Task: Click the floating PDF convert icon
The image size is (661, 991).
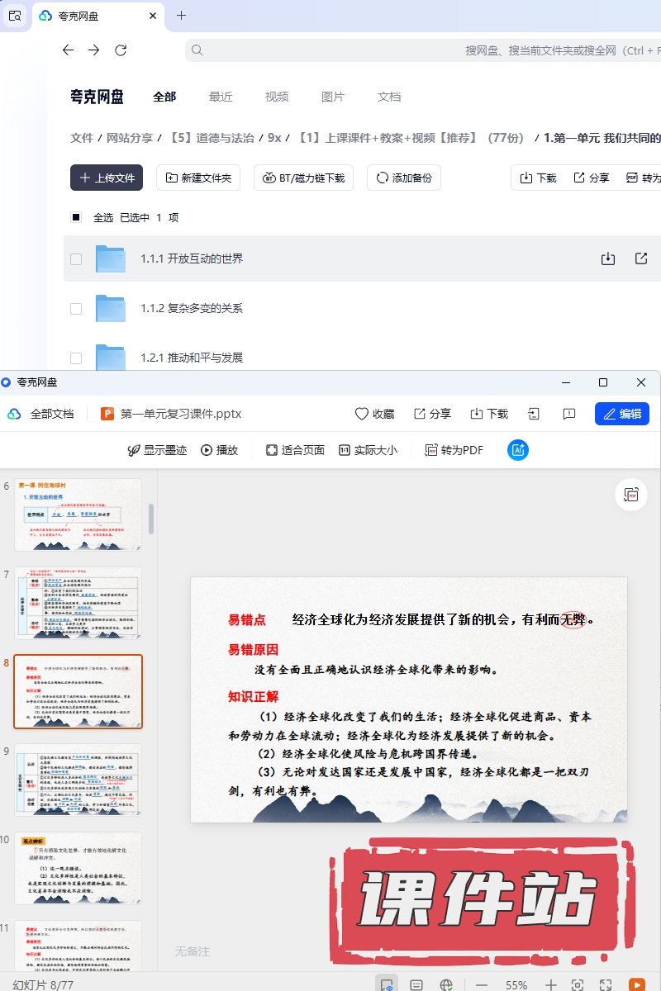Action: coord(631,495)
